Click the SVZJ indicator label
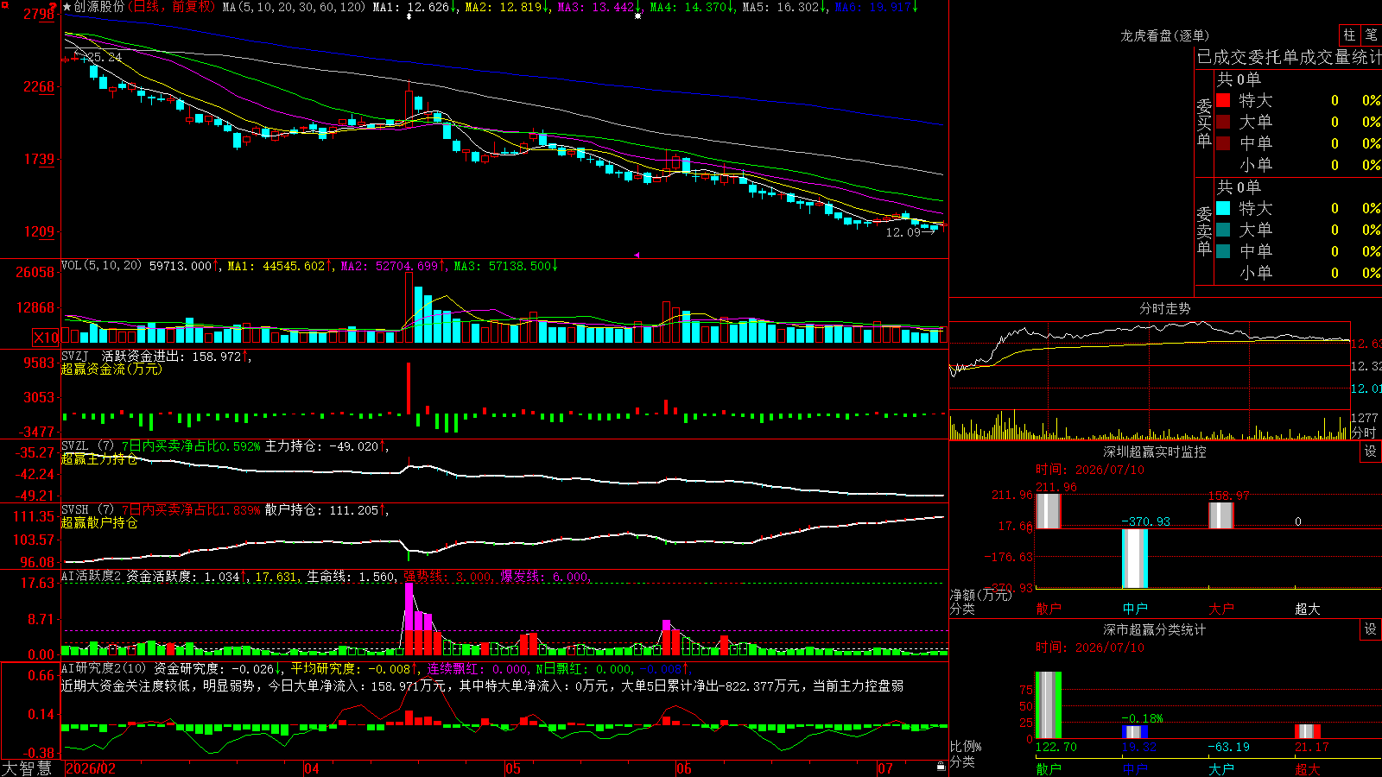This screenshot has width=1382, height=777. coord(75,357)
